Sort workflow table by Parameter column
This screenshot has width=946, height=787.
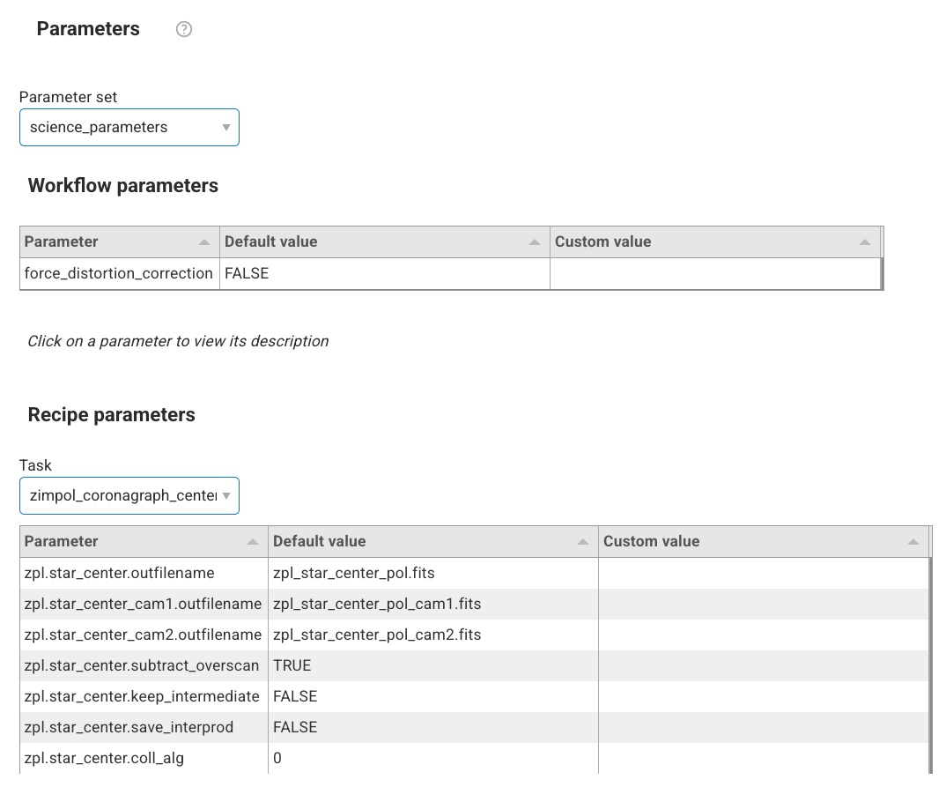(x=120, y=242)
